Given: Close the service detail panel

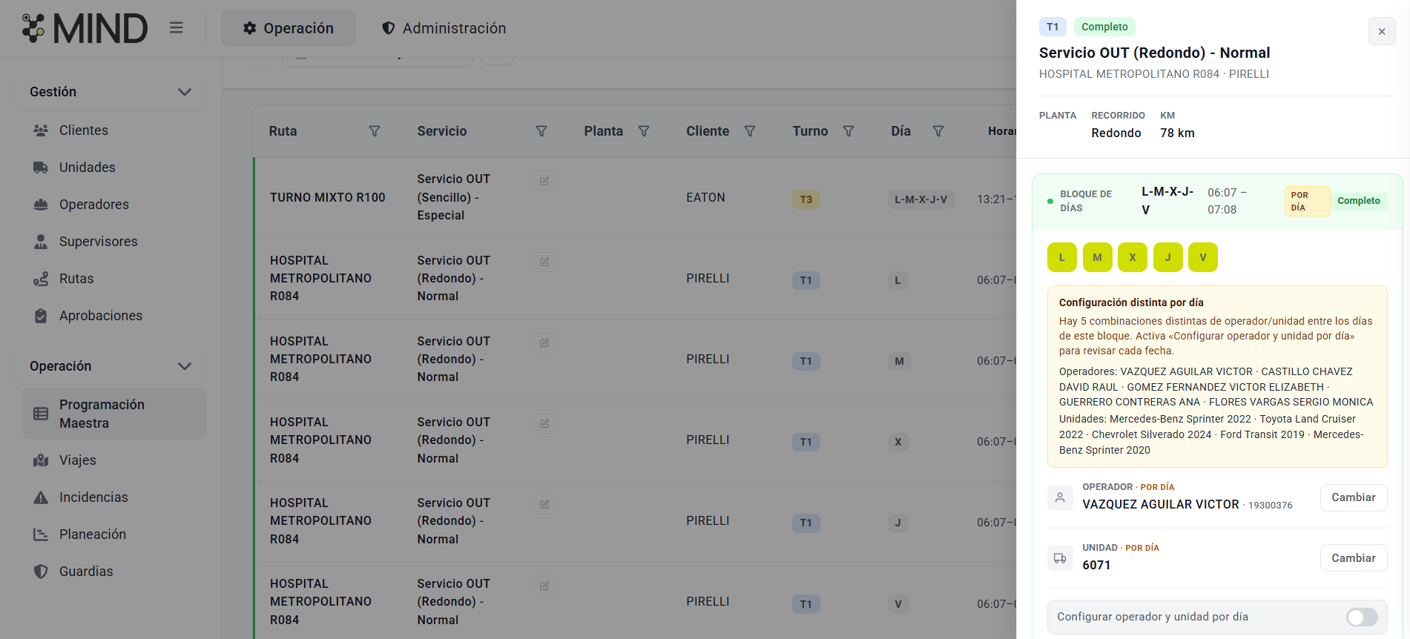Looking at the screenshot, I should tap(1382, 32).
